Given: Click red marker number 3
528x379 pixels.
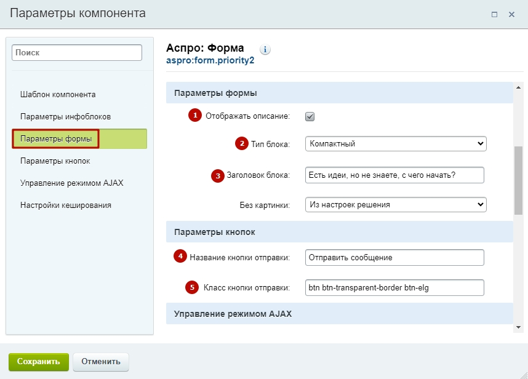Looking at the screenshot, I should (x=218, y=176).
